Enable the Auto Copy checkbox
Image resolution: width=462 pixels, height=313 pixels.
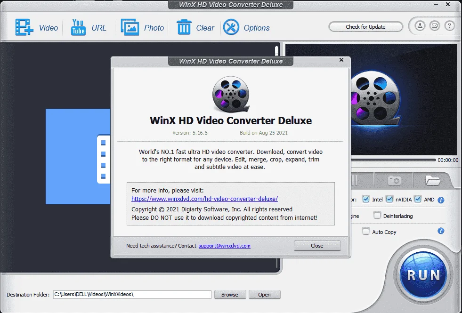tap(365, 232)
